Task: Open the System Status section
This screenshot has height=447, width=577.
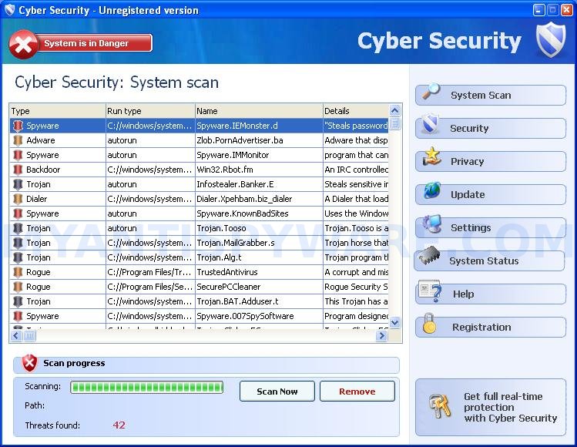Action: 490,260
